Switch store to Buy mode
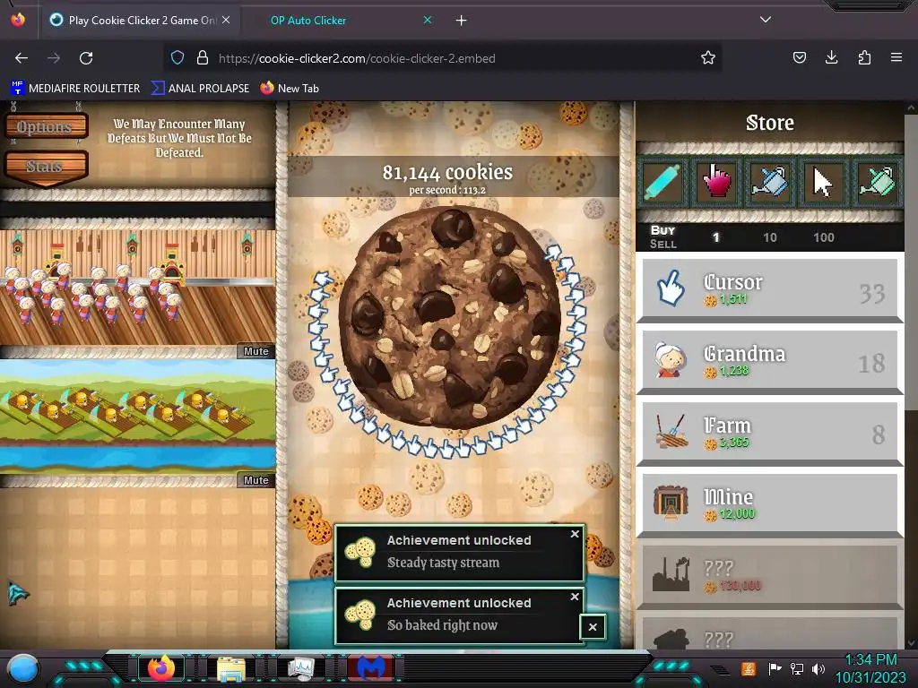Viewport: 918px width, 688px height. [663, 230]
